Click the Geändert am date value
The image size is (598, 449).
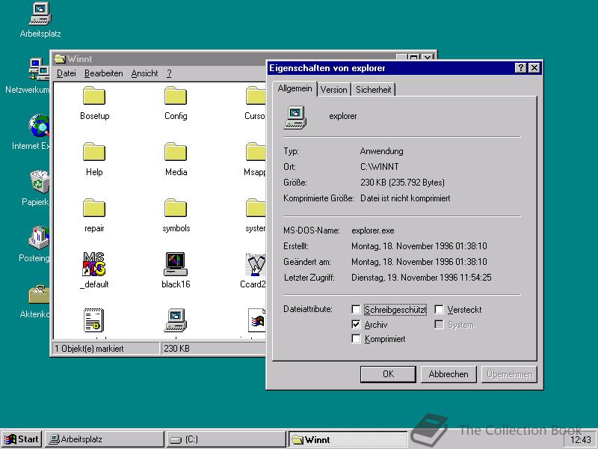pos(419,262)
